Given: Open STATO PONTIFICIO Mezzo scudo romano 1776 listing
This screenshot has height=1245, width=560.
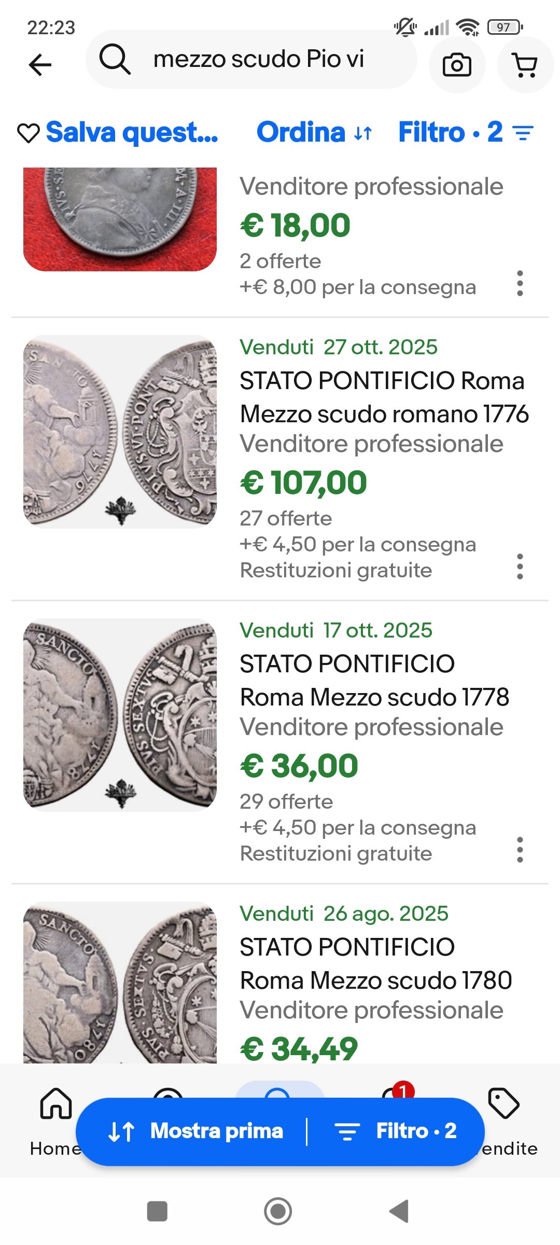Looking at the screenshot, I should click(384, 397).
